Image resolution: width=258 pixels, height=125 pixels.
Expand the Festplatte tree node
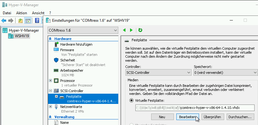click(57, 96)
